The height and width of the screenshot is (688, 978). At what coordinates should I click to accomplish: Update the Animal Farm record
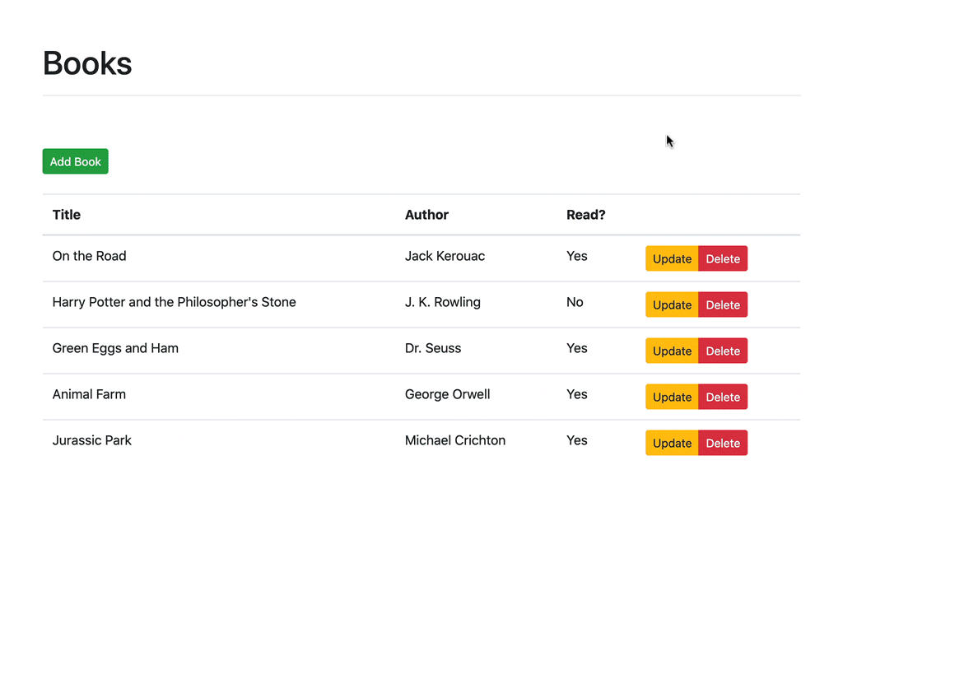pos(671,397)
